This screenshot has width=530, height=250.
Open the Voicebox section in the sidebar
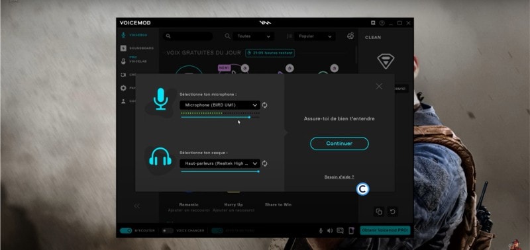[x=134, y=35]
